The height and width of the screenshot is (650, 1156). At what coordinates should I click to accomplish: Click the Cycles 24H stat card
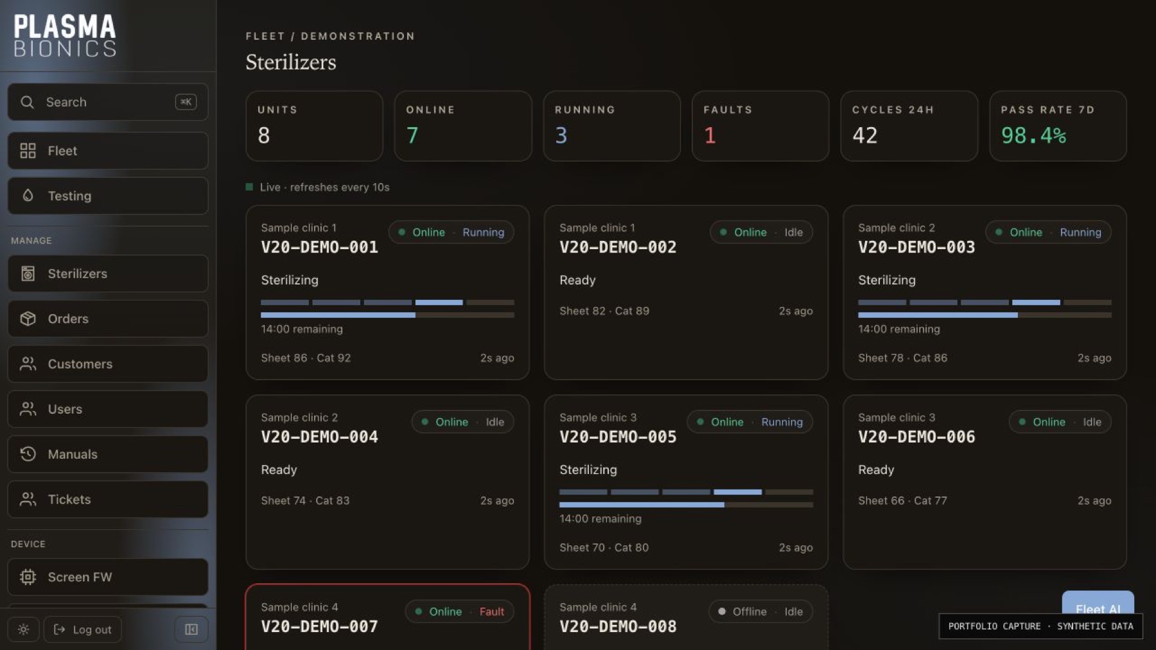point(909,126)
